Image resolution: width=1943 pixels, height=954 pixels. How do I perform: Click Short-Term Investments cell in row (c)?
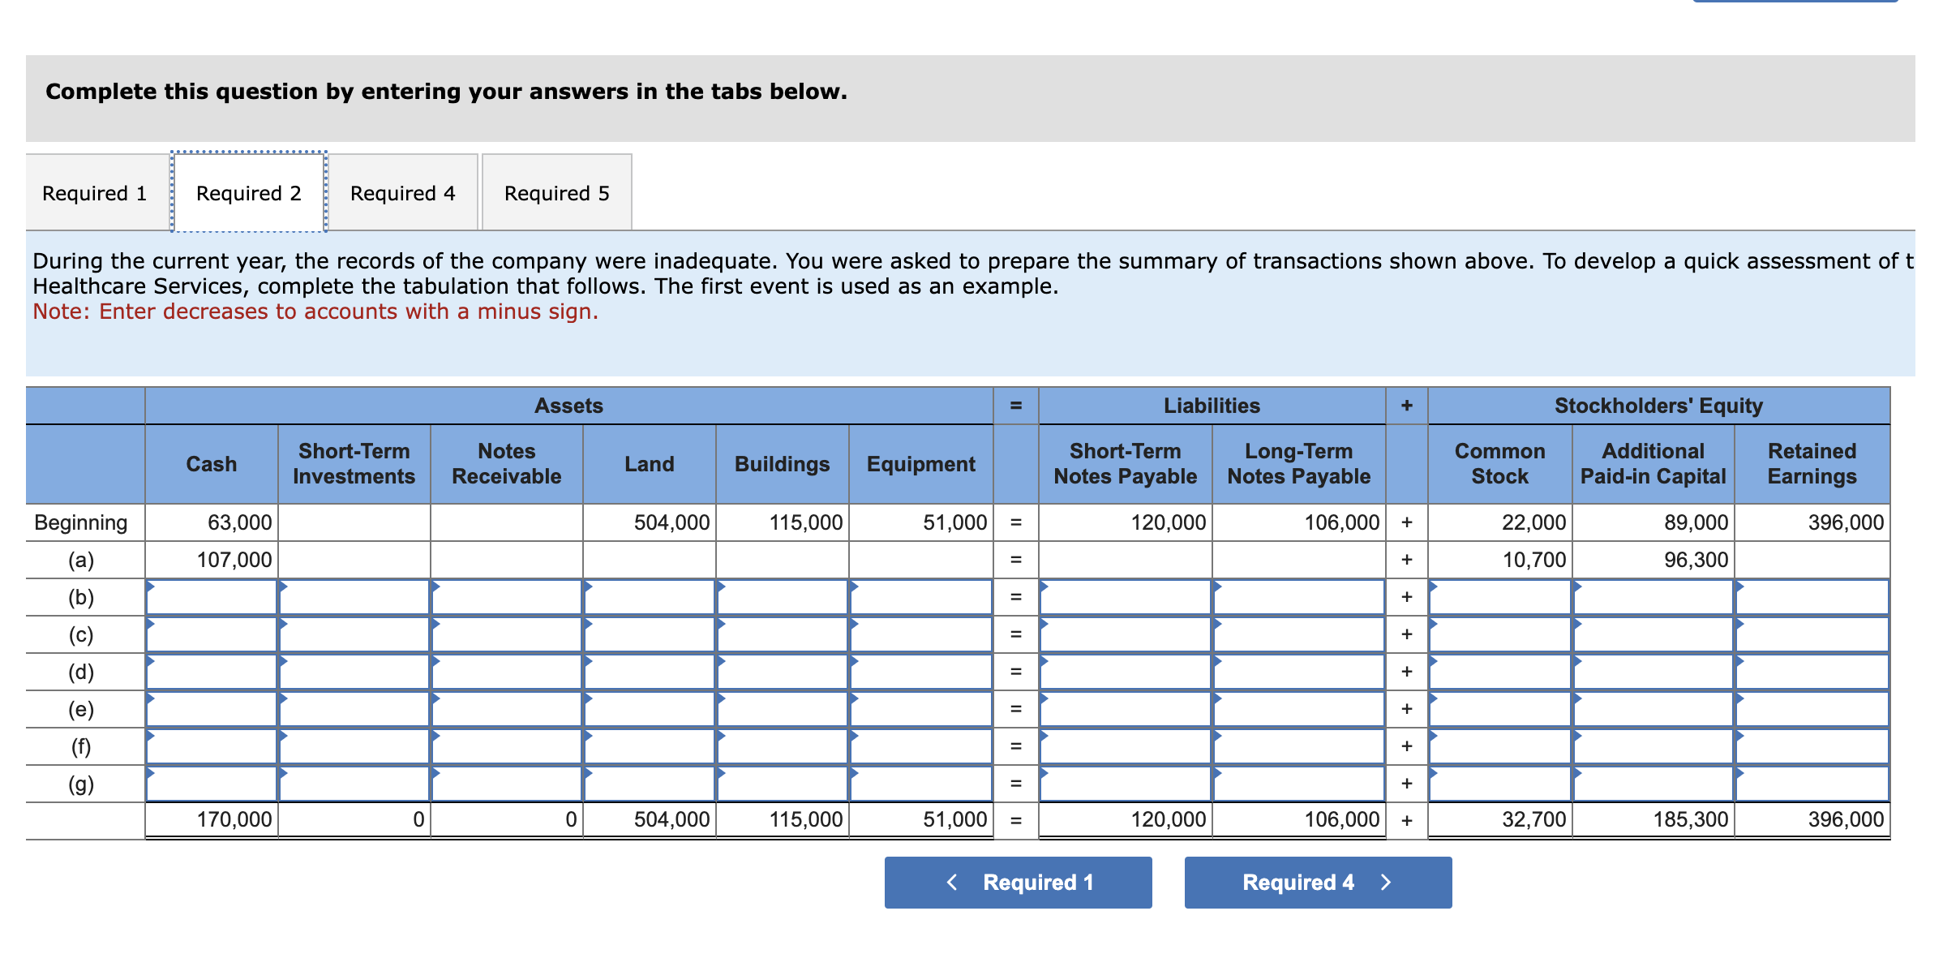click(x=354, y=635)
